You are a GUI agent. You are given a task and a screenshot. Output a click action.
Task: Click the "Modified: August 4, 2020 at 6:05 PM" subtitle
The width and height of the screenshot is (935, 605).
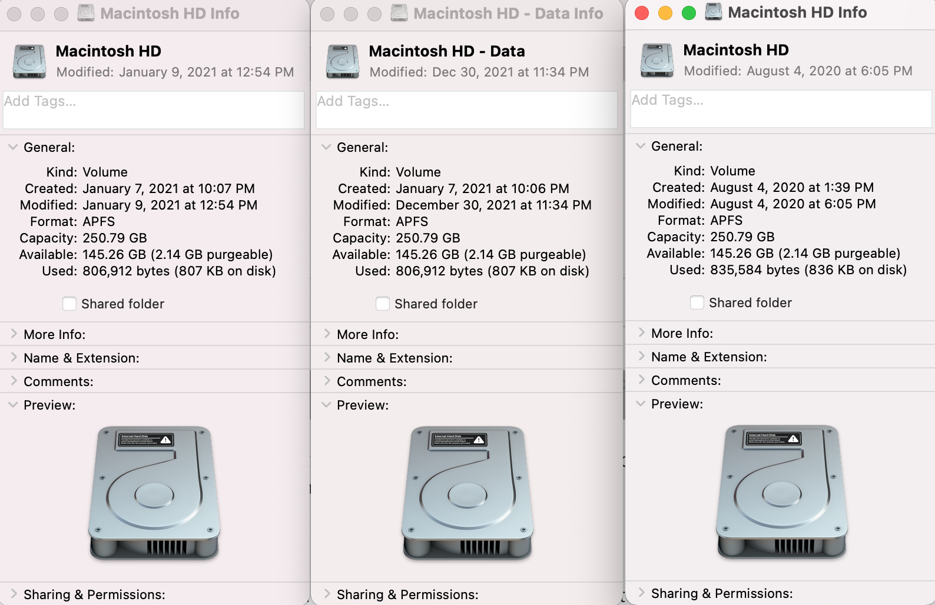tap(798, 71)
